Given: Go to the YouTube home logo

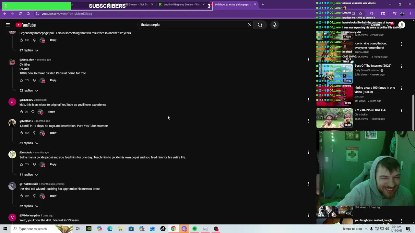Looking at the screenshot, I should coord(26,25).
